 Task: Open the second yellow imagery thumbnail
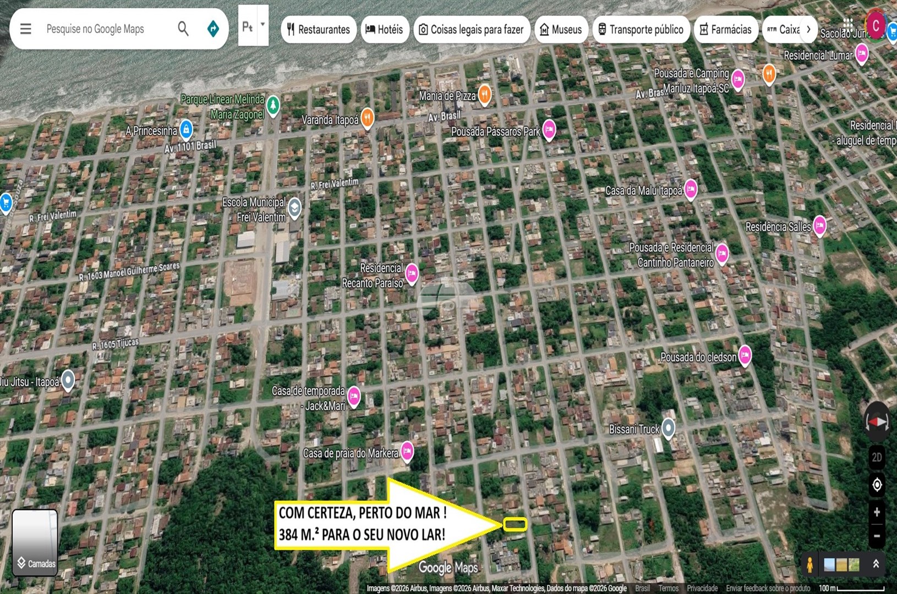click(x=841, y=564)
